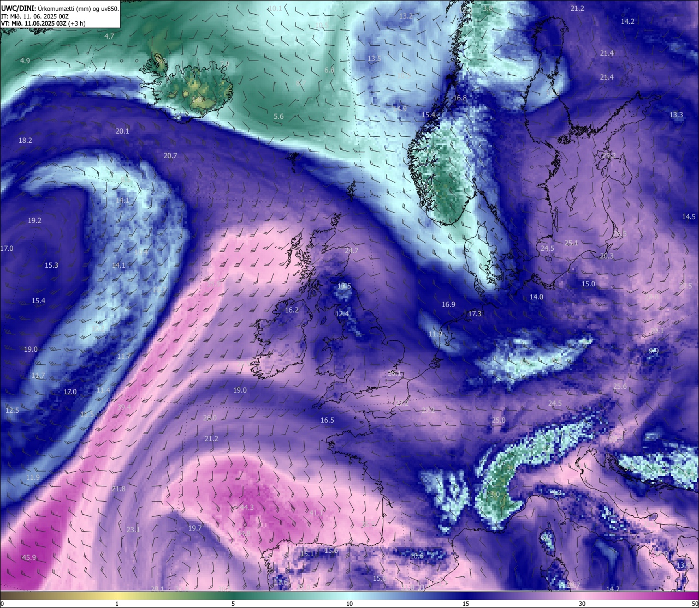Click the 13.3 value in upper right
The height and width of the screenshot is (608, 699).
tap(676, 115)
